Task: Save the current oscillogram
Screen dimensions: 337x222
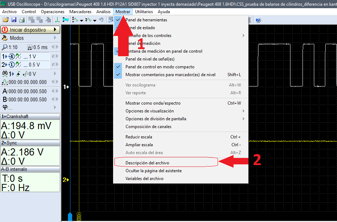Action: 14,20
